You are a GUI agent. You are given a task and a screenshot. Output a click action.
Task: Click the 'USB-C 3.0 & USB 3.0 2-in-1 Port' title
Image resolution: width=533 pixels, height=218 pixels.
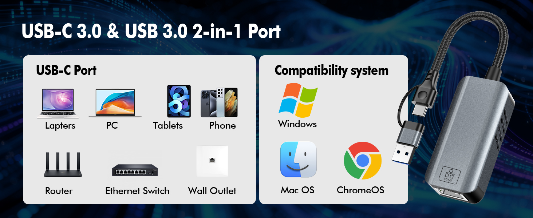click(151, 32)
